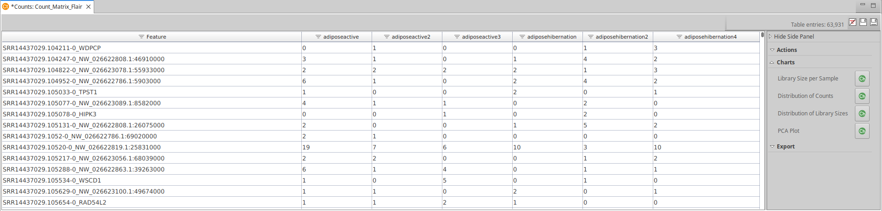882x211 pixels.
Task: Open the Library Size per Sample chart
Action: click(862, 79)
